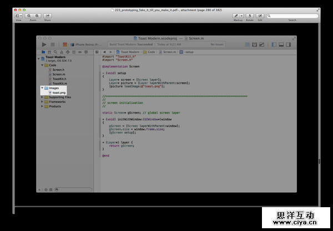333x231 pixels.
Task: Open the Share button in Preview toolbar
Action: pos(47,16)
